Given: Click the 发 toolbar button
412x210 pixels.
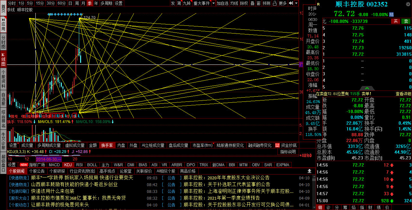Looking at the screenshot, I should [x=173, y=3].
